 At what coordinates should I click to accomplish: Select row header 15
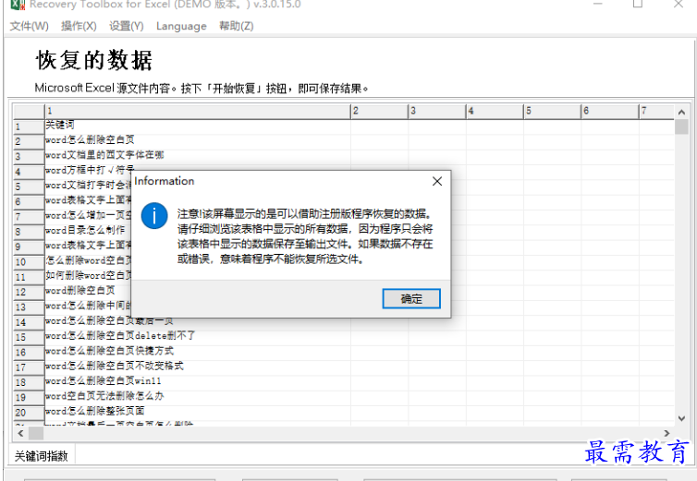click(29, 338)
